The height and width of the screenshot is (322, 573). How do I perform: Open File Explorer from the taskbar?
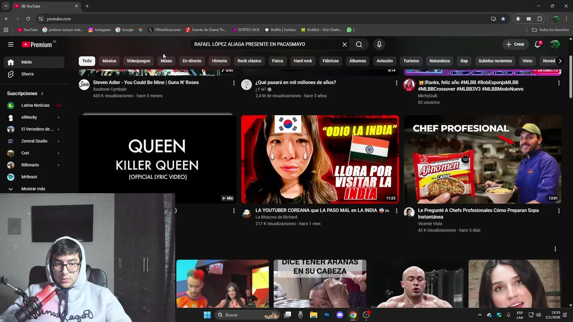coord(313,315)
